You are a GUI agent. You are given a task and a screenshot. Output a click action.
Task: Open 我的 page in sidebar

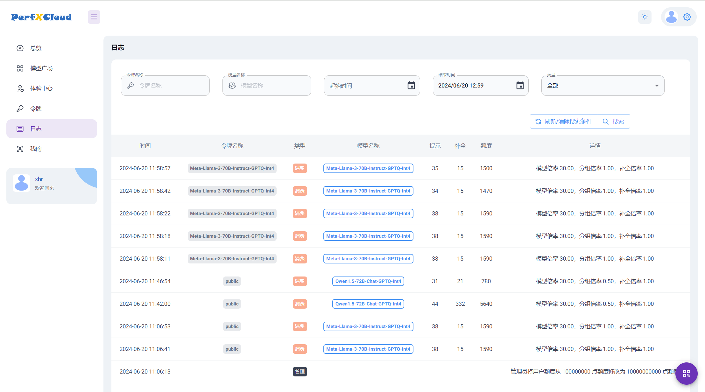52,149
